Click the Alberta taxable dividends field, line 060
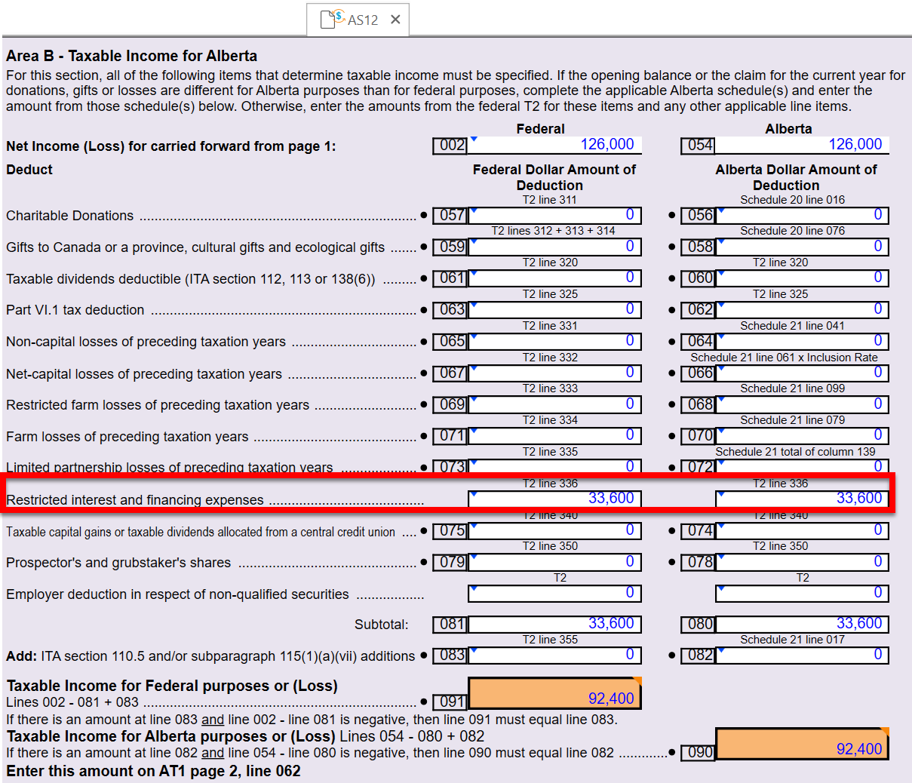 [x=802, y=278]
